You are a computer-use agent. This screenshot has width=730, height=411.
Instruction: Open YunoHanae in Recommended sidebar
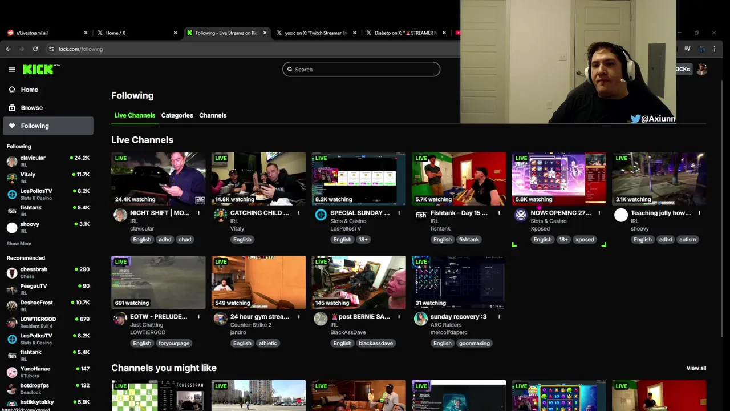click(x=48, y=372)
